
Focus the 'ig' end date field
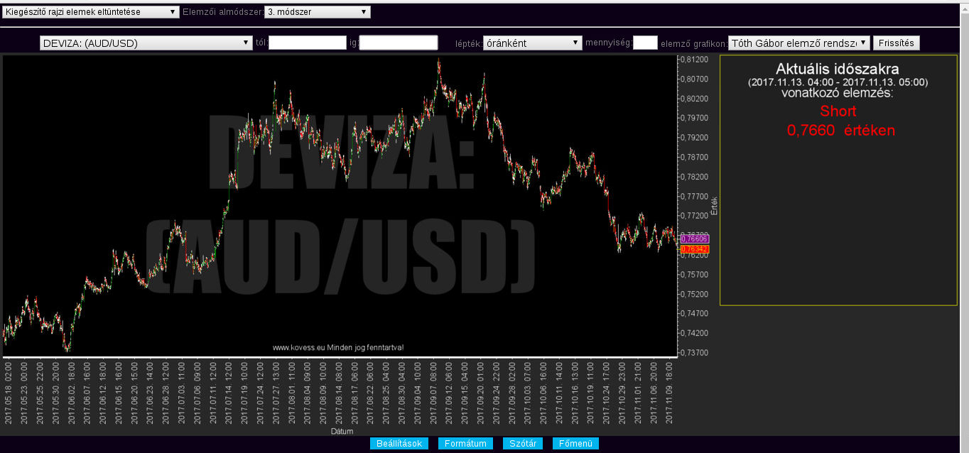tap(398, 43)
